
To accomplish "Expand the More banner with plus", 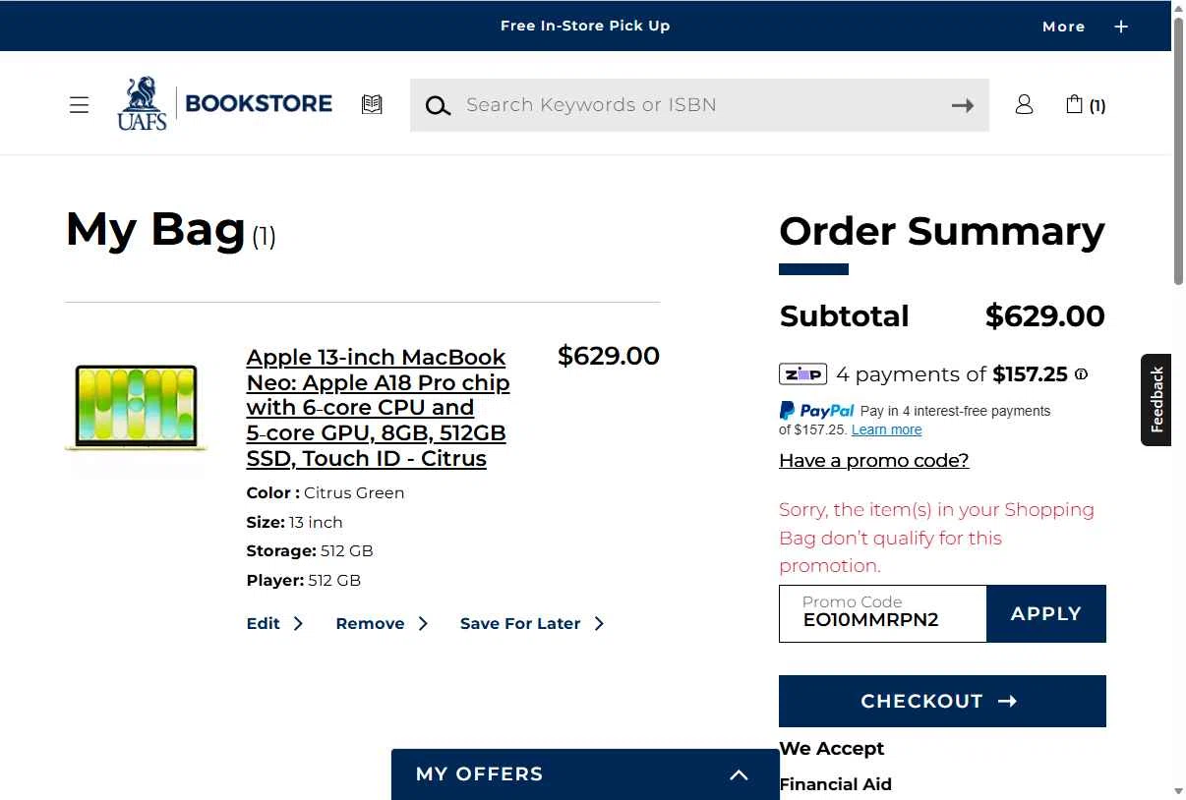I will 1085,27.
